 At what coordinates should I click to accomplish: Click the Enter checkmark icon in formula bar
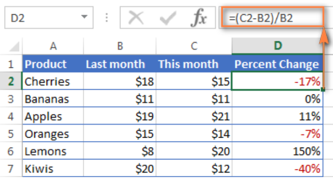pos(168,18)
